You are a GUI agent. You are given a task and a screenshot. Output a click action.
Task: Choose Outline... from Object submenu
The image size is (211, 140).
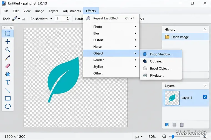coord(161,61)
